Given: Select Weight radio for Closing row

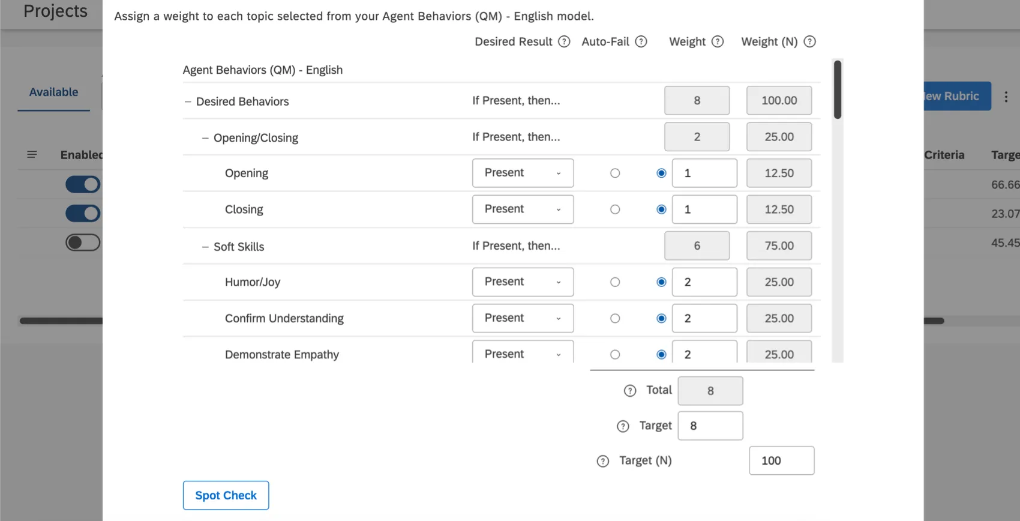Looking at the screenshot, I should click(x=661, y=209).
